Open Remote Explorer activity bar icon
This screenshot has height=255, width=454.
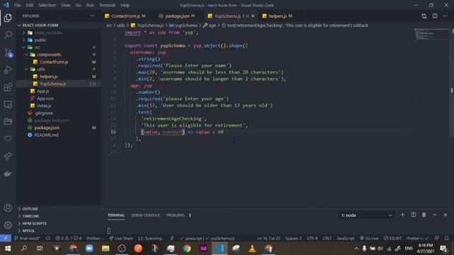click(8, 104)
